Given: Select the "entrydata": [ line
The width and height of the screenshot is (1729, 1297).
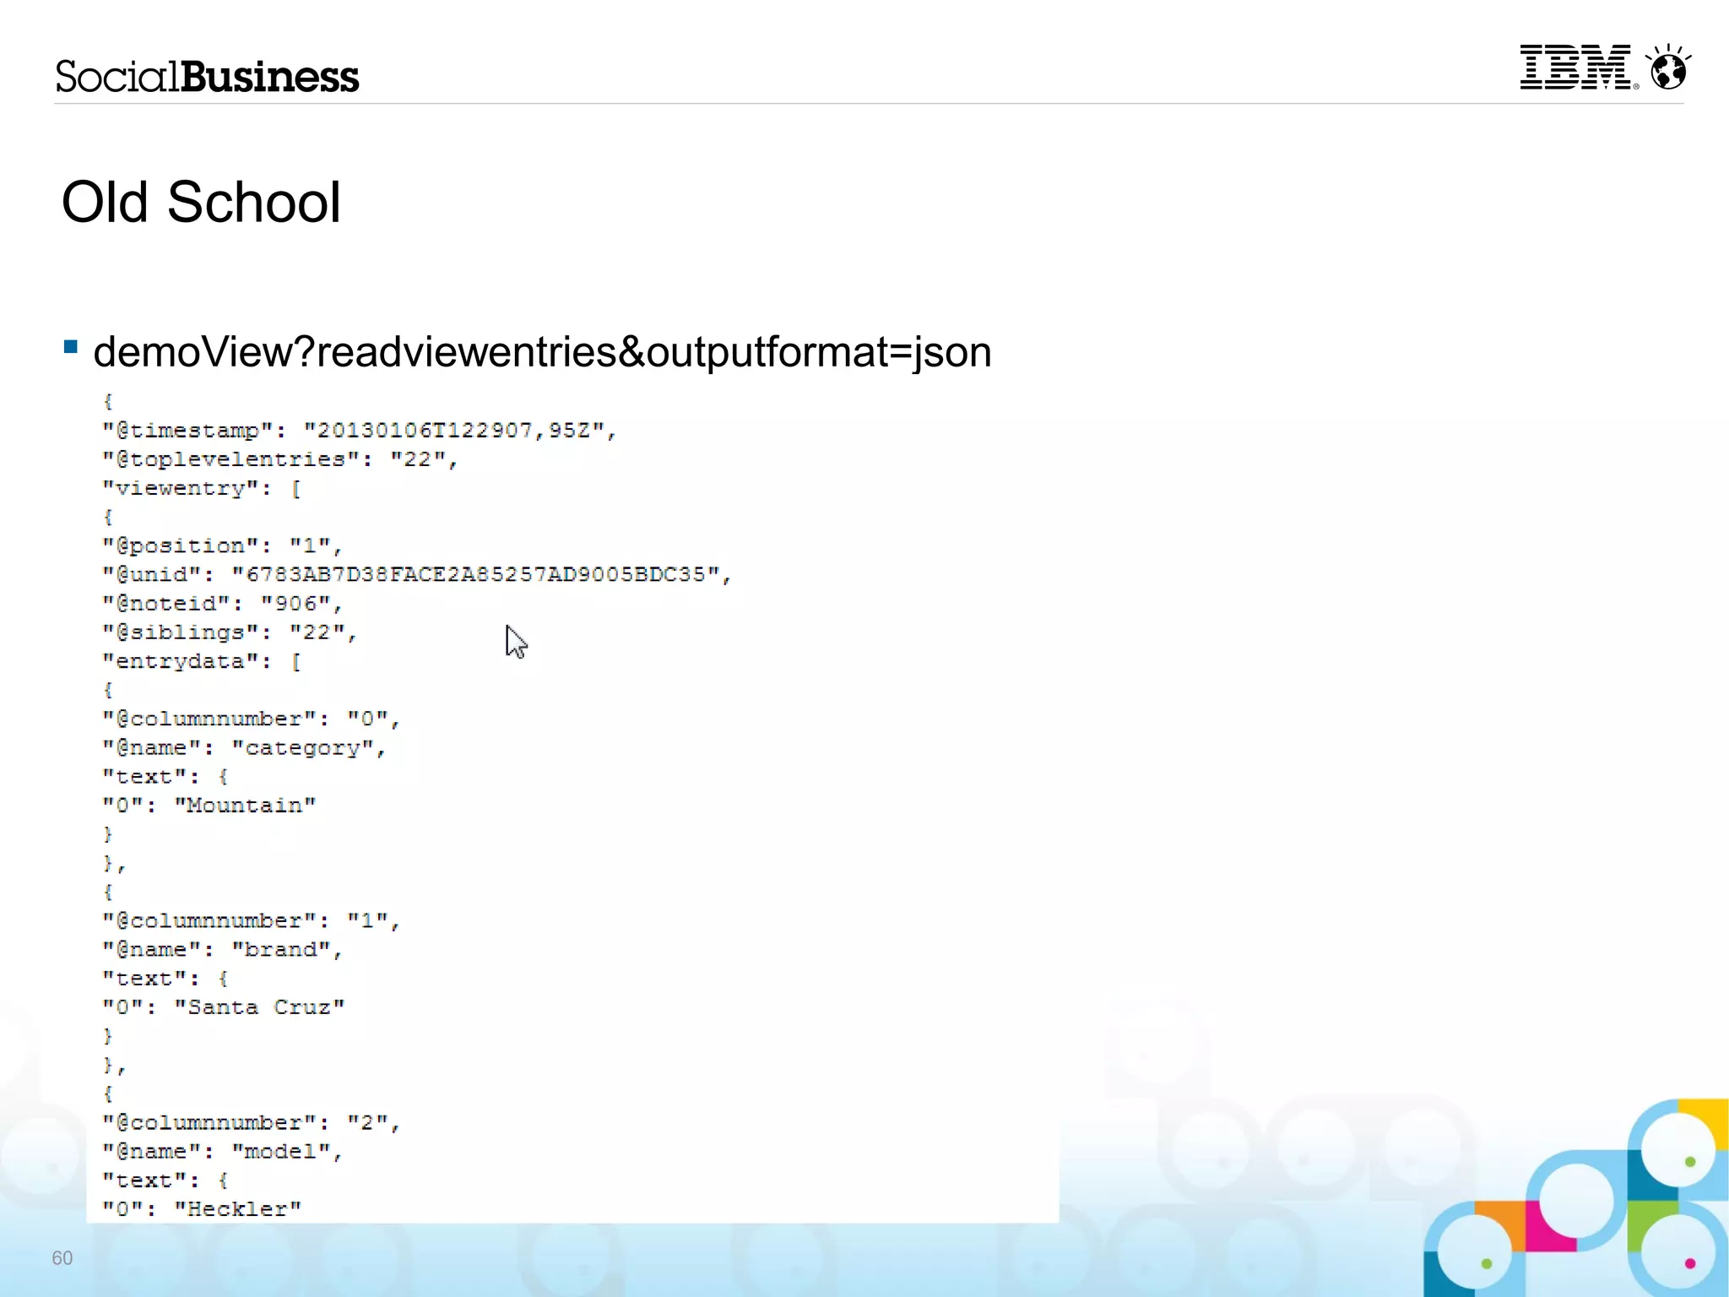Looking at the screenshot, I should 202,661.
